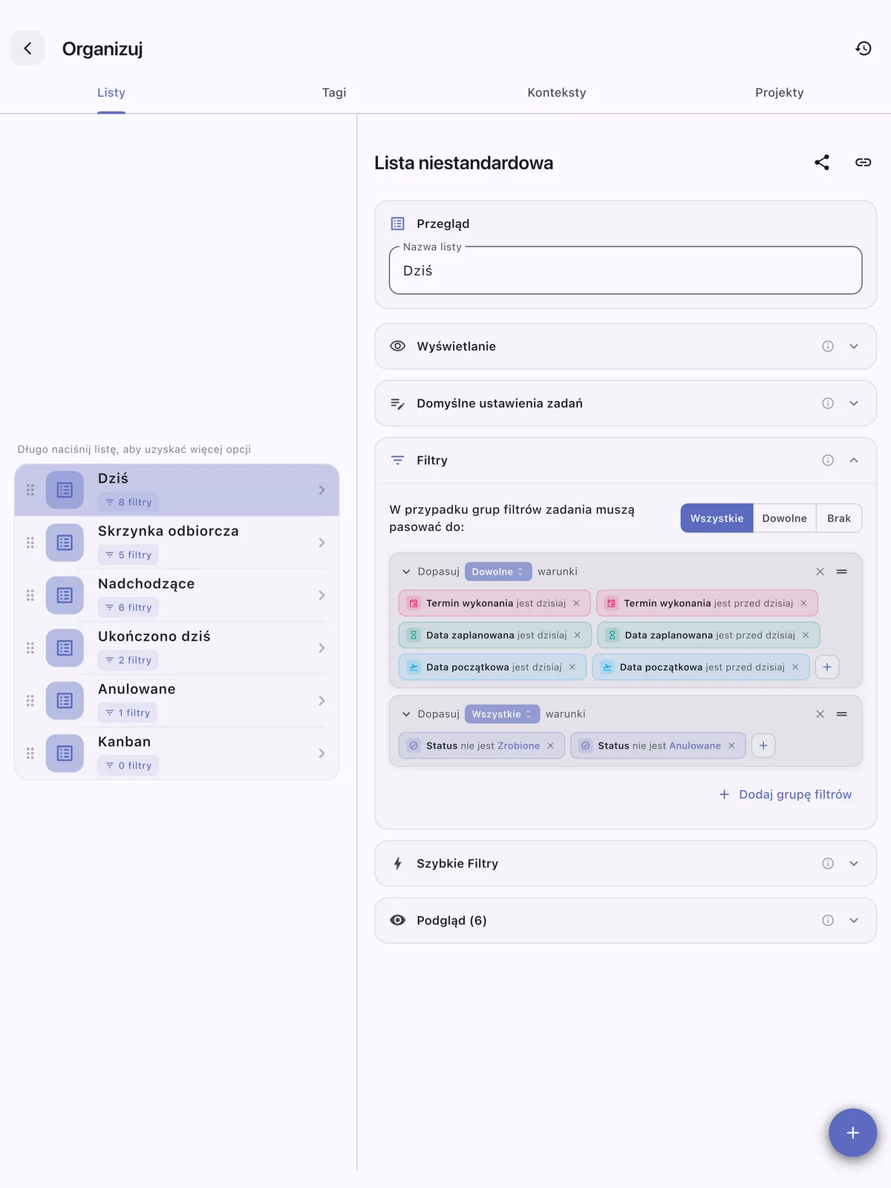Image resolution: width=891 pixels, height=1188 pixels.
Task: Click the Przegląd section heading
Action: click(443, 223)
